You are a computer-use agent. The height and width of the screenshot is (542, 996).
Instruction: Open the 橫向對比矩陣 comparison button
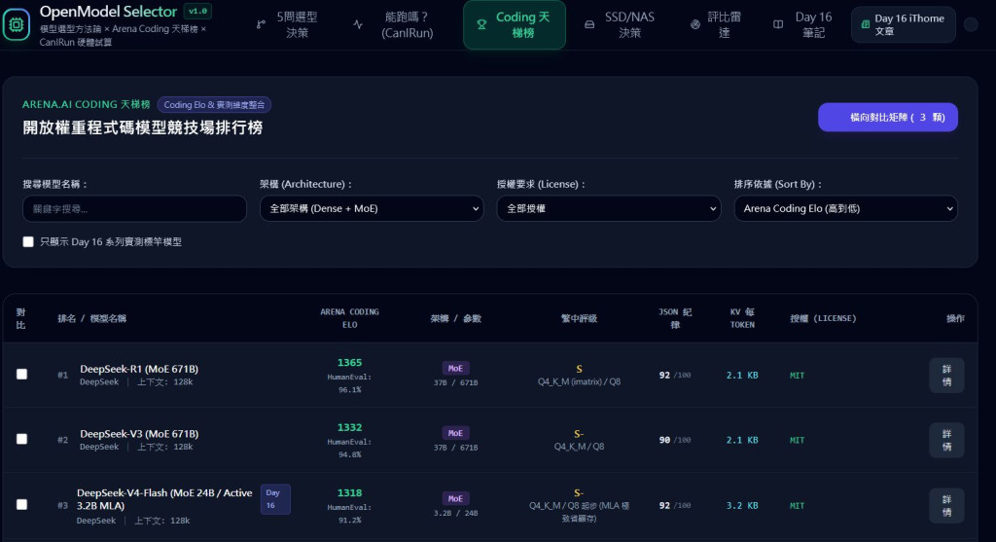point(887,118)
